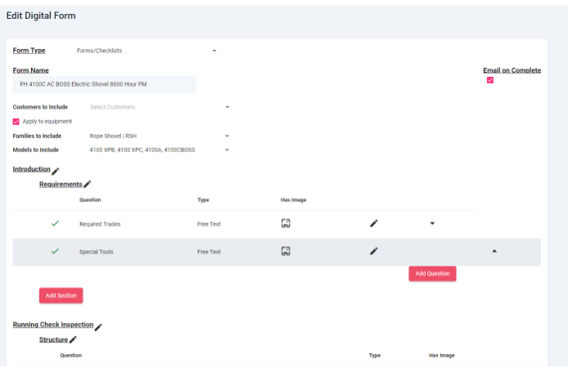Expand Select Customers dropdown
568x368 pixels.
click(228, 107)
